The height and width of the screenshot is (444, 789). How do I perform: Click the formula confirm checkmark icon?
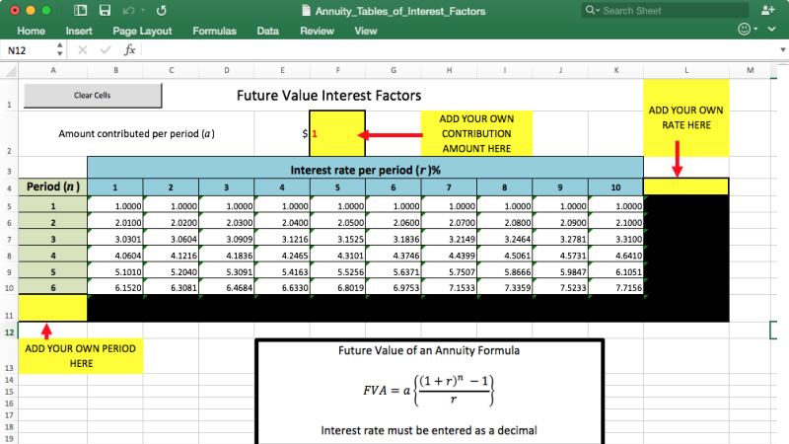pos(106,50)
